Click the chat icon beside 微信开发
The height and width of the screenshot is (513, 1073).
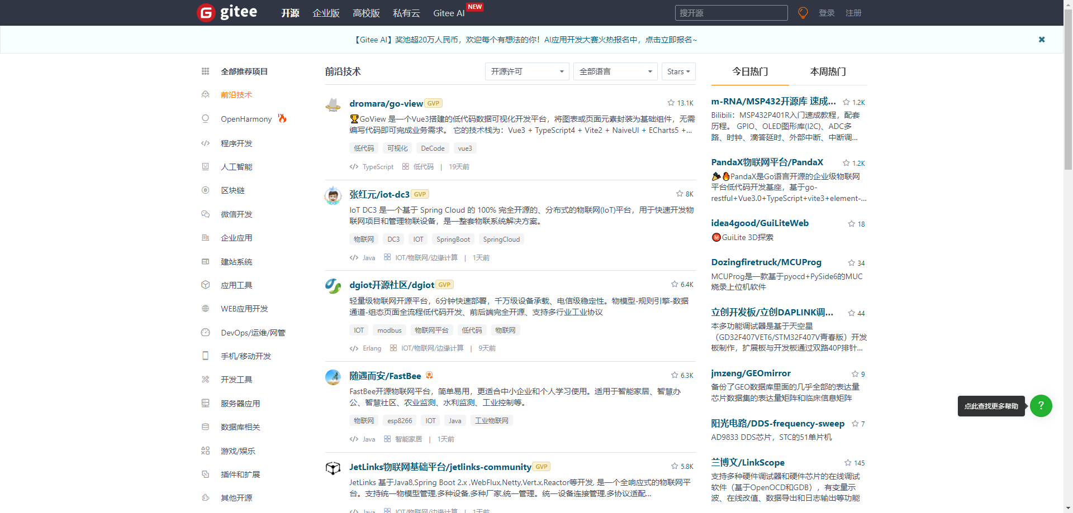click(x=205, y=214)
